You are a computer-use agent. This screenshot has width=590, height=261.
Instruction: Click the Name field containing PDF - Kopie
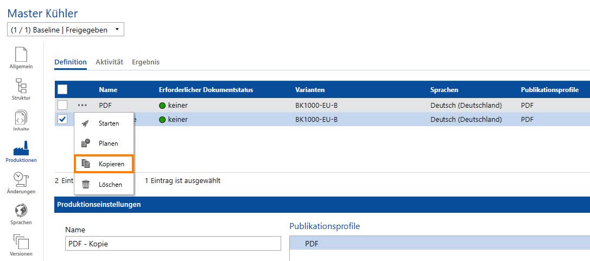click(x=173, y=244)
